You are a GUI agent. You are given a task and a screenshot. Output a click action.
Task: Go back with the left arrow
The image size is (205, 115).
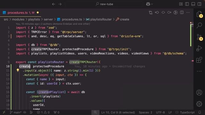pyautogui.click(x=53, y=4)
